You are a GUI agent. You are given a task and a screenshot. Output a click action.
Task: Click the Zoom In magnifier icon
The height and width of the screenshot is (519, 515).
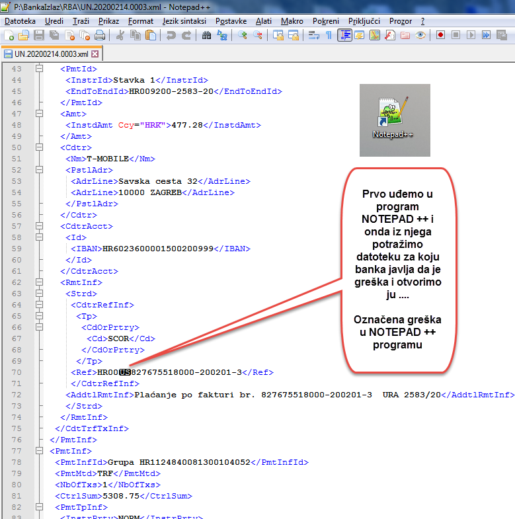243,35
